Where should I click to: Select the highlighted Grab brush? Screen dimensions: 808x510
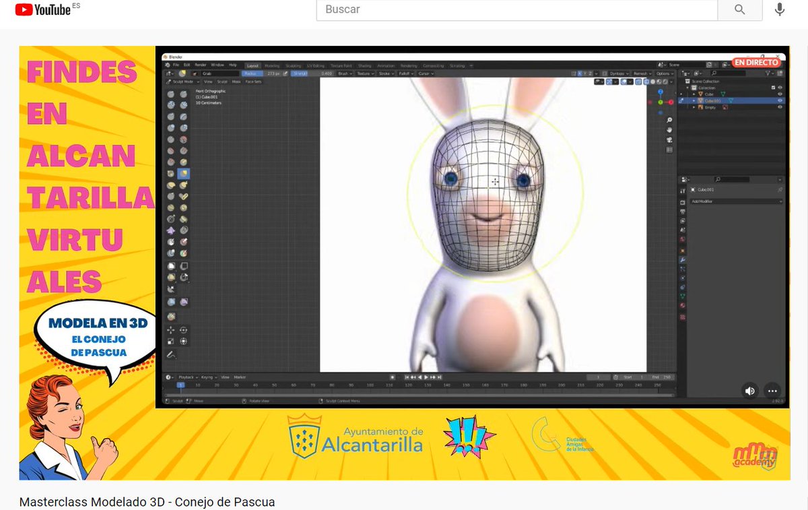click(x=183, y=173)
